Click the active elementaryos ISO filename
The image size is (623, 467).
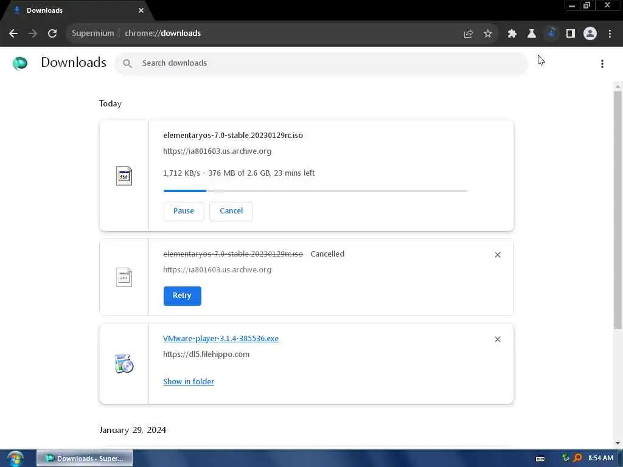tap(233, 136)
